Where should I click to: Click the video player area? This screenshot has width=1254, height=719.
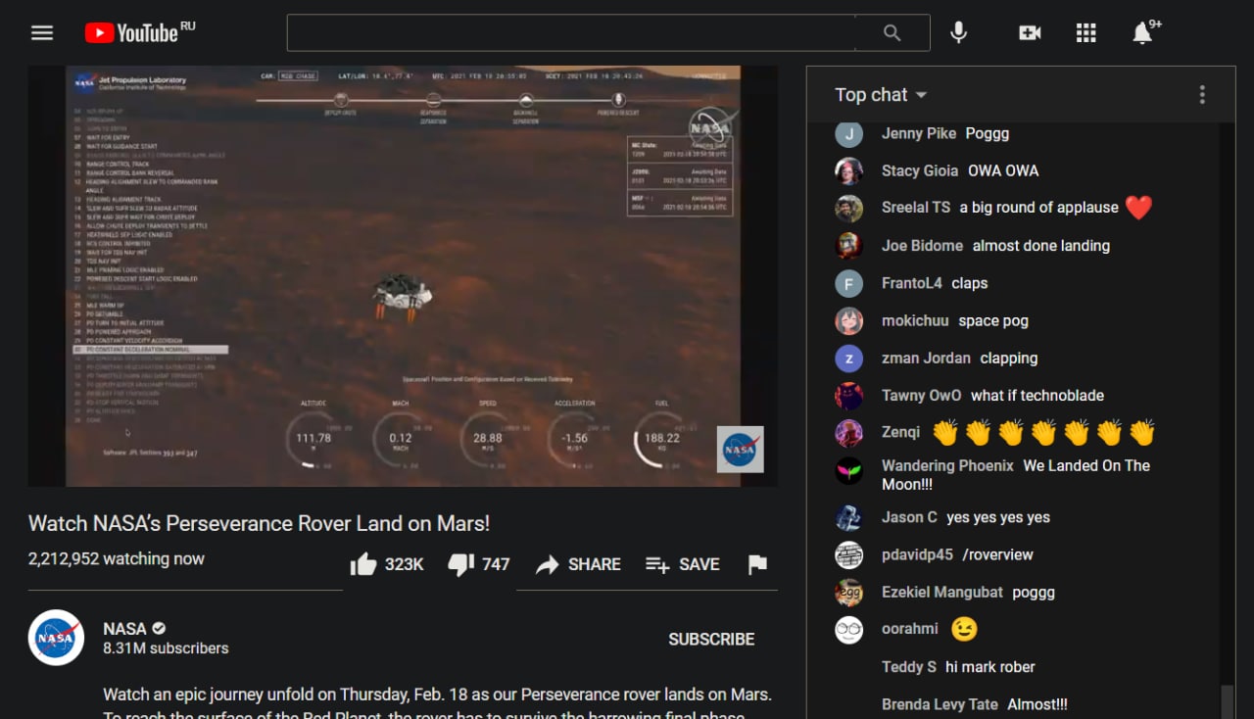click(x=403, y=276)
